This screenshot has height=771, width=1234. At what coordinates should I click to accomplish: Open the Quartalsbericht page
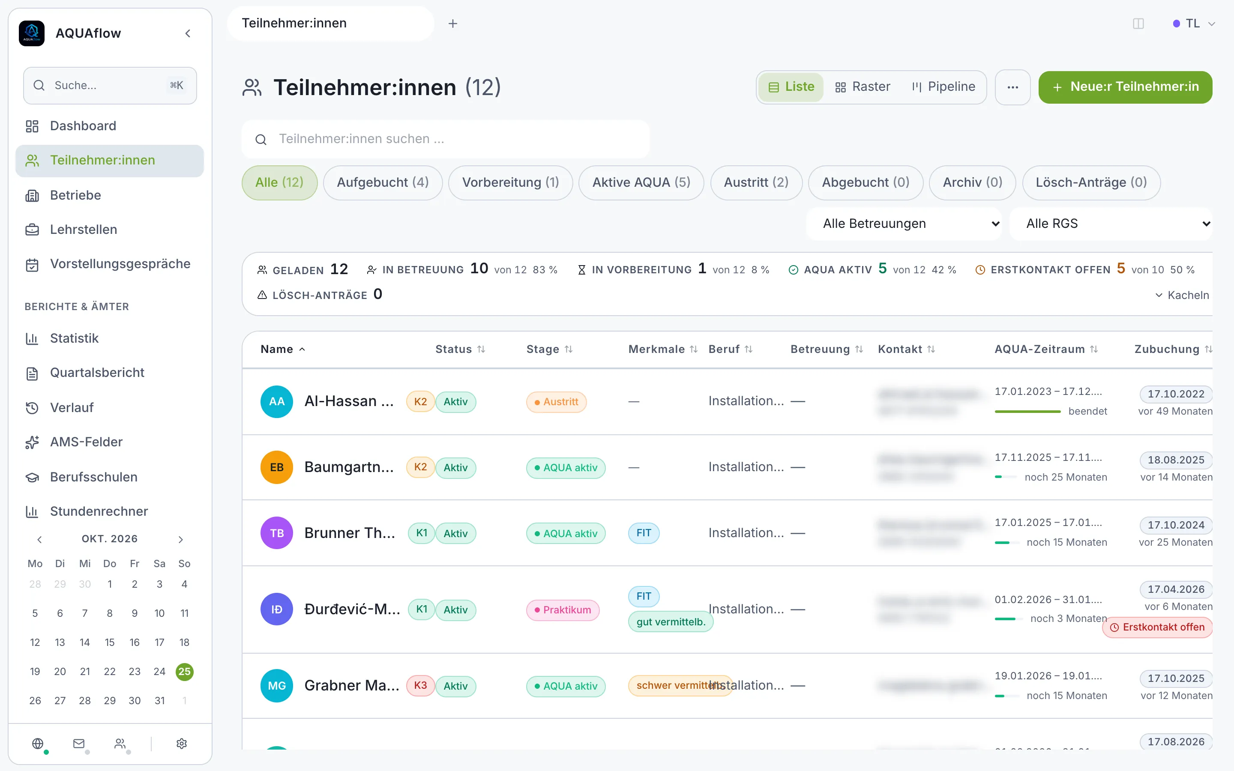pos(110,373)
